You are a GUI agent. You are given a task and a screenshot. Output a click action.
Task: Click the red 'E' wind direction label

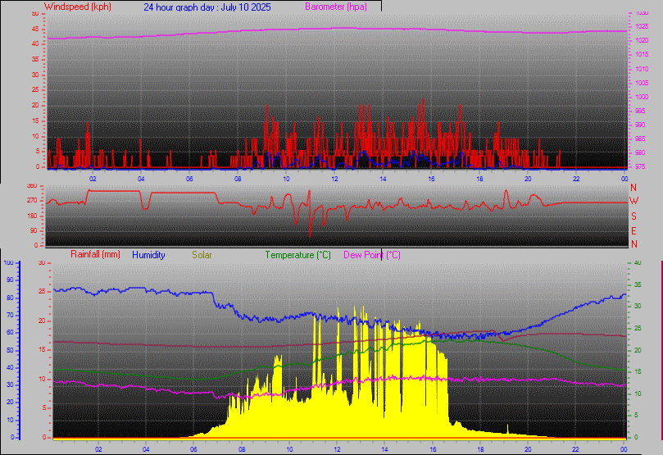pos(633,231)
